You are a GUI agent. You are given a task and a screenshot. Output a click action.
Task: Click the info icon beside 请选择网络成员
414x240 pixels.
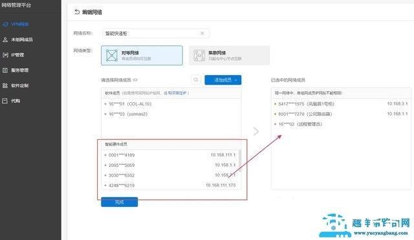pyautogui.click(x=135, y=80)
